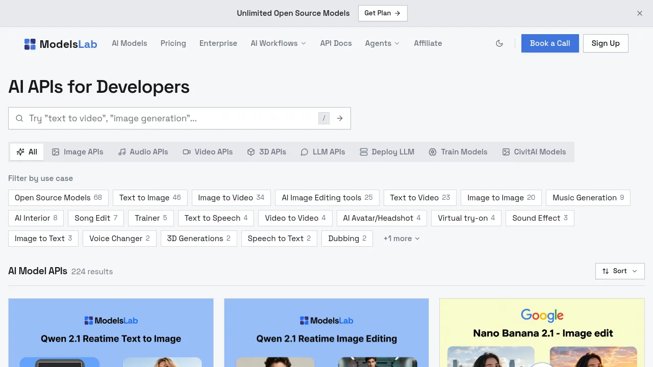
Task: Open Nano Banana 2.1 Image edit card
Action: (542, 333)
